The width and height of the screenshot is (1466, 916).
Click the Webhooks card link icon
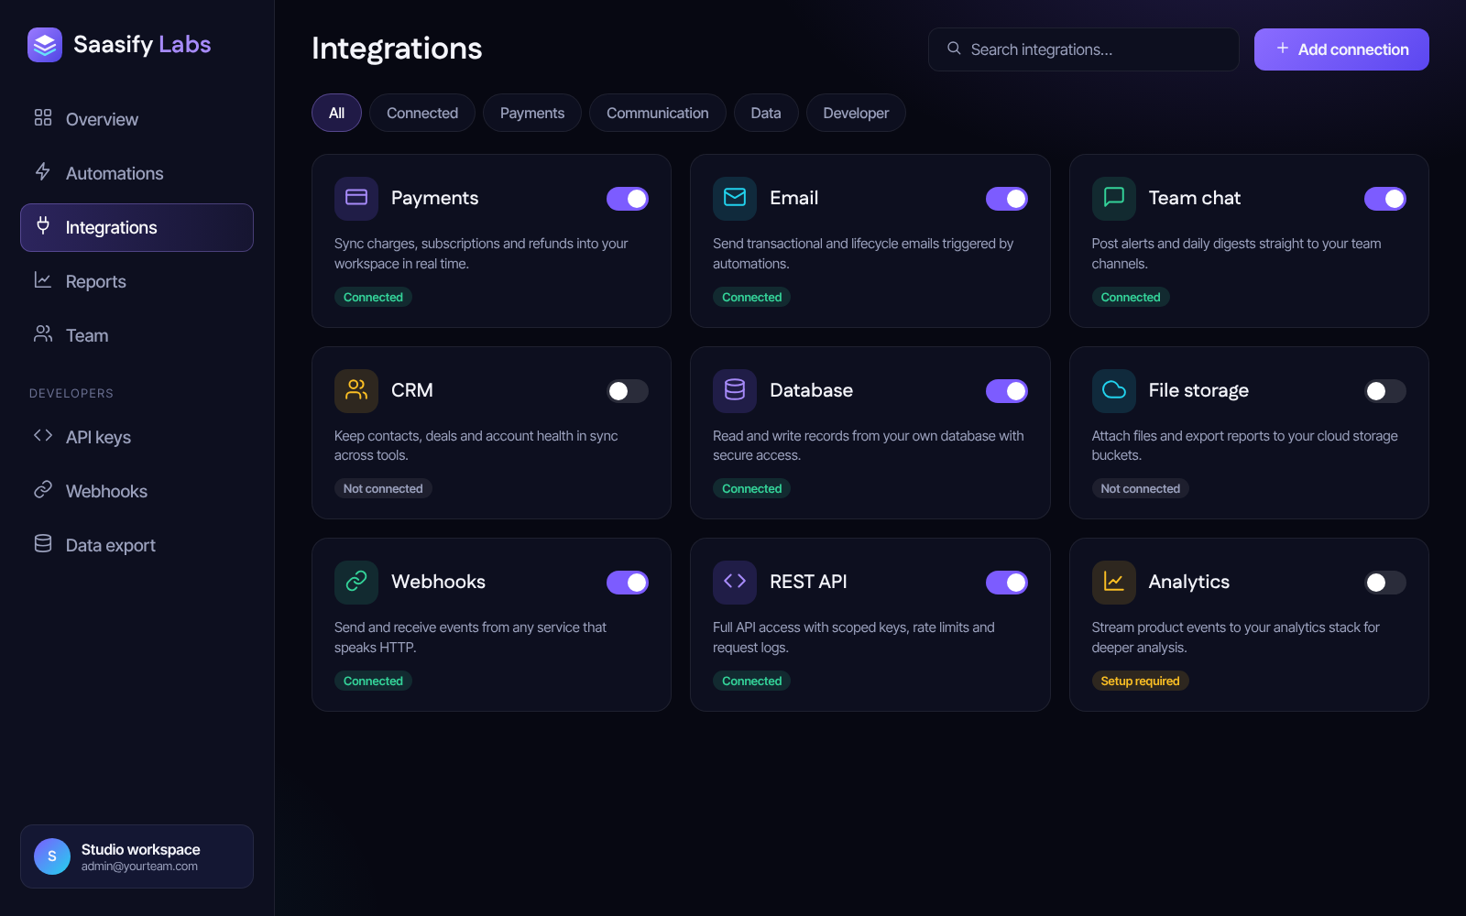[x=356, y=582]
